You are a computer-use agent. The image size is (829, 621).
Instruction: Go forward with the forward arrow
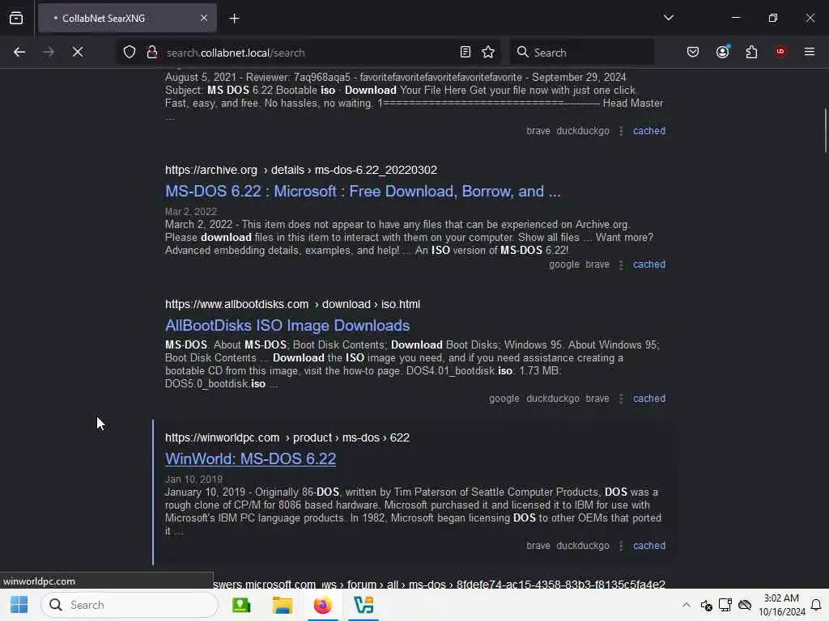click(48, 52)
